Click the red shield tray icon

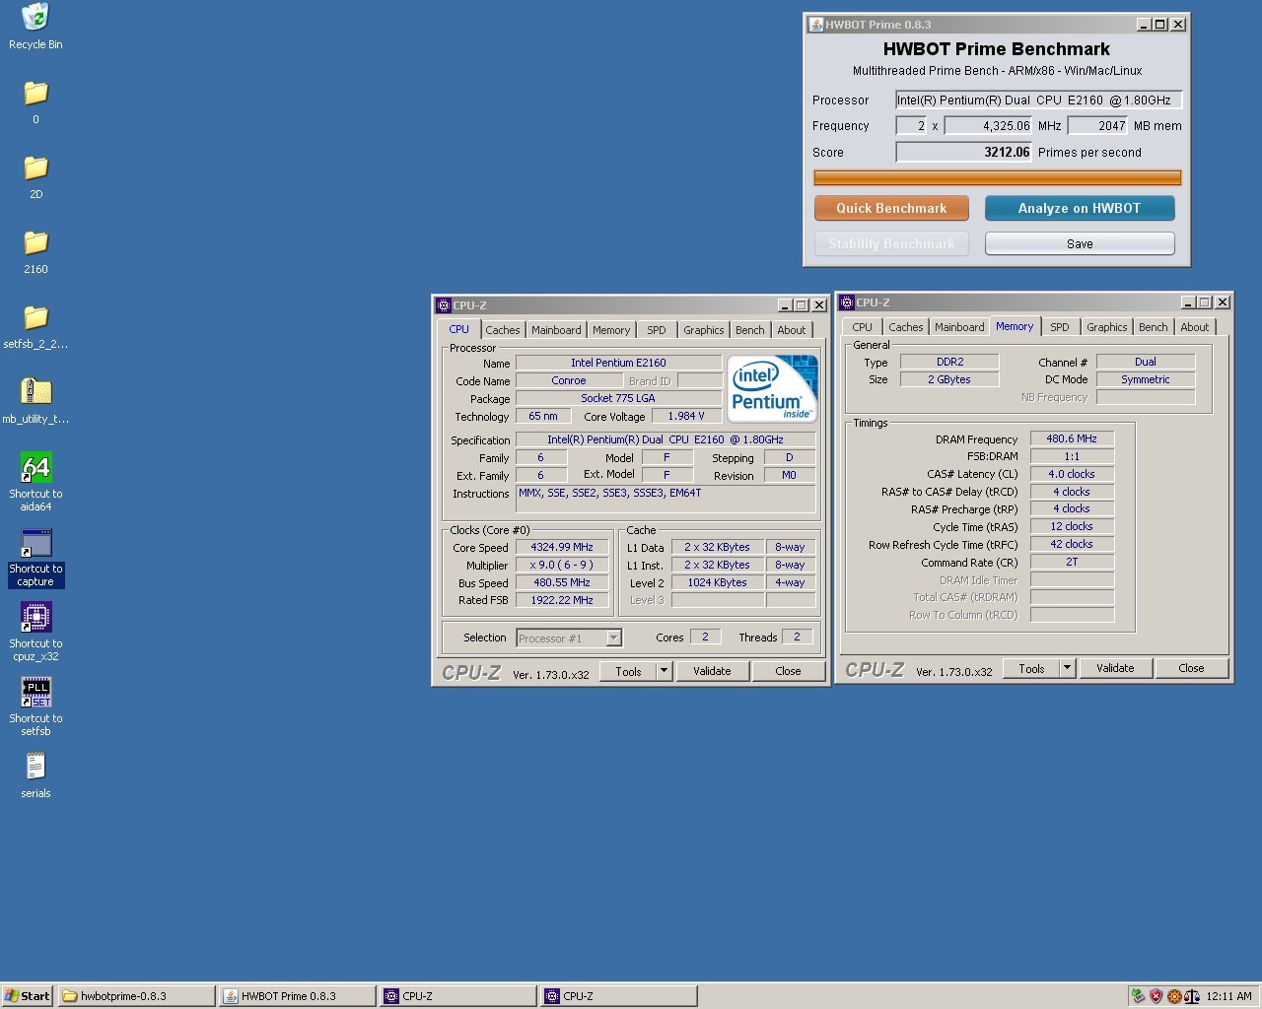click(1156, 996)
